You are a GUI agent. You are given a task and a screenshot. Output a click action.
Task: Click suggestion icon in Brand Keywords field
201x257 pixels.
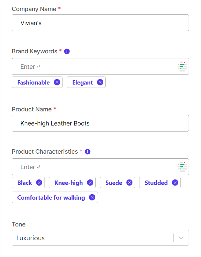pyautogui.click(x=182, y=66)
